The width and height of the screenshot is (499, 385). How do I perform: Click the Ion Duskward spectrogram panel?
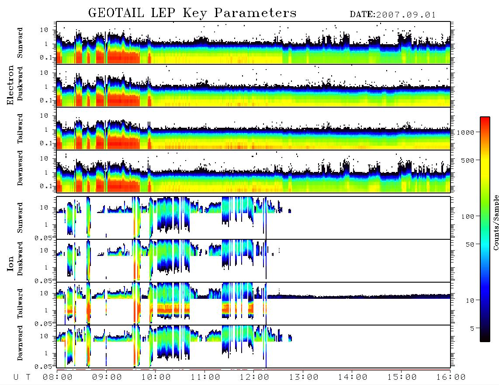(x=253, y=261)
